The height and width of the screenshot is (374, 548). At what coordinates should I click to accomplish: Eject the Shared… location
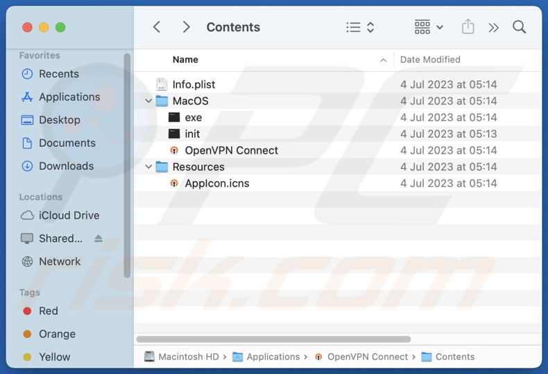coord(99,239)
